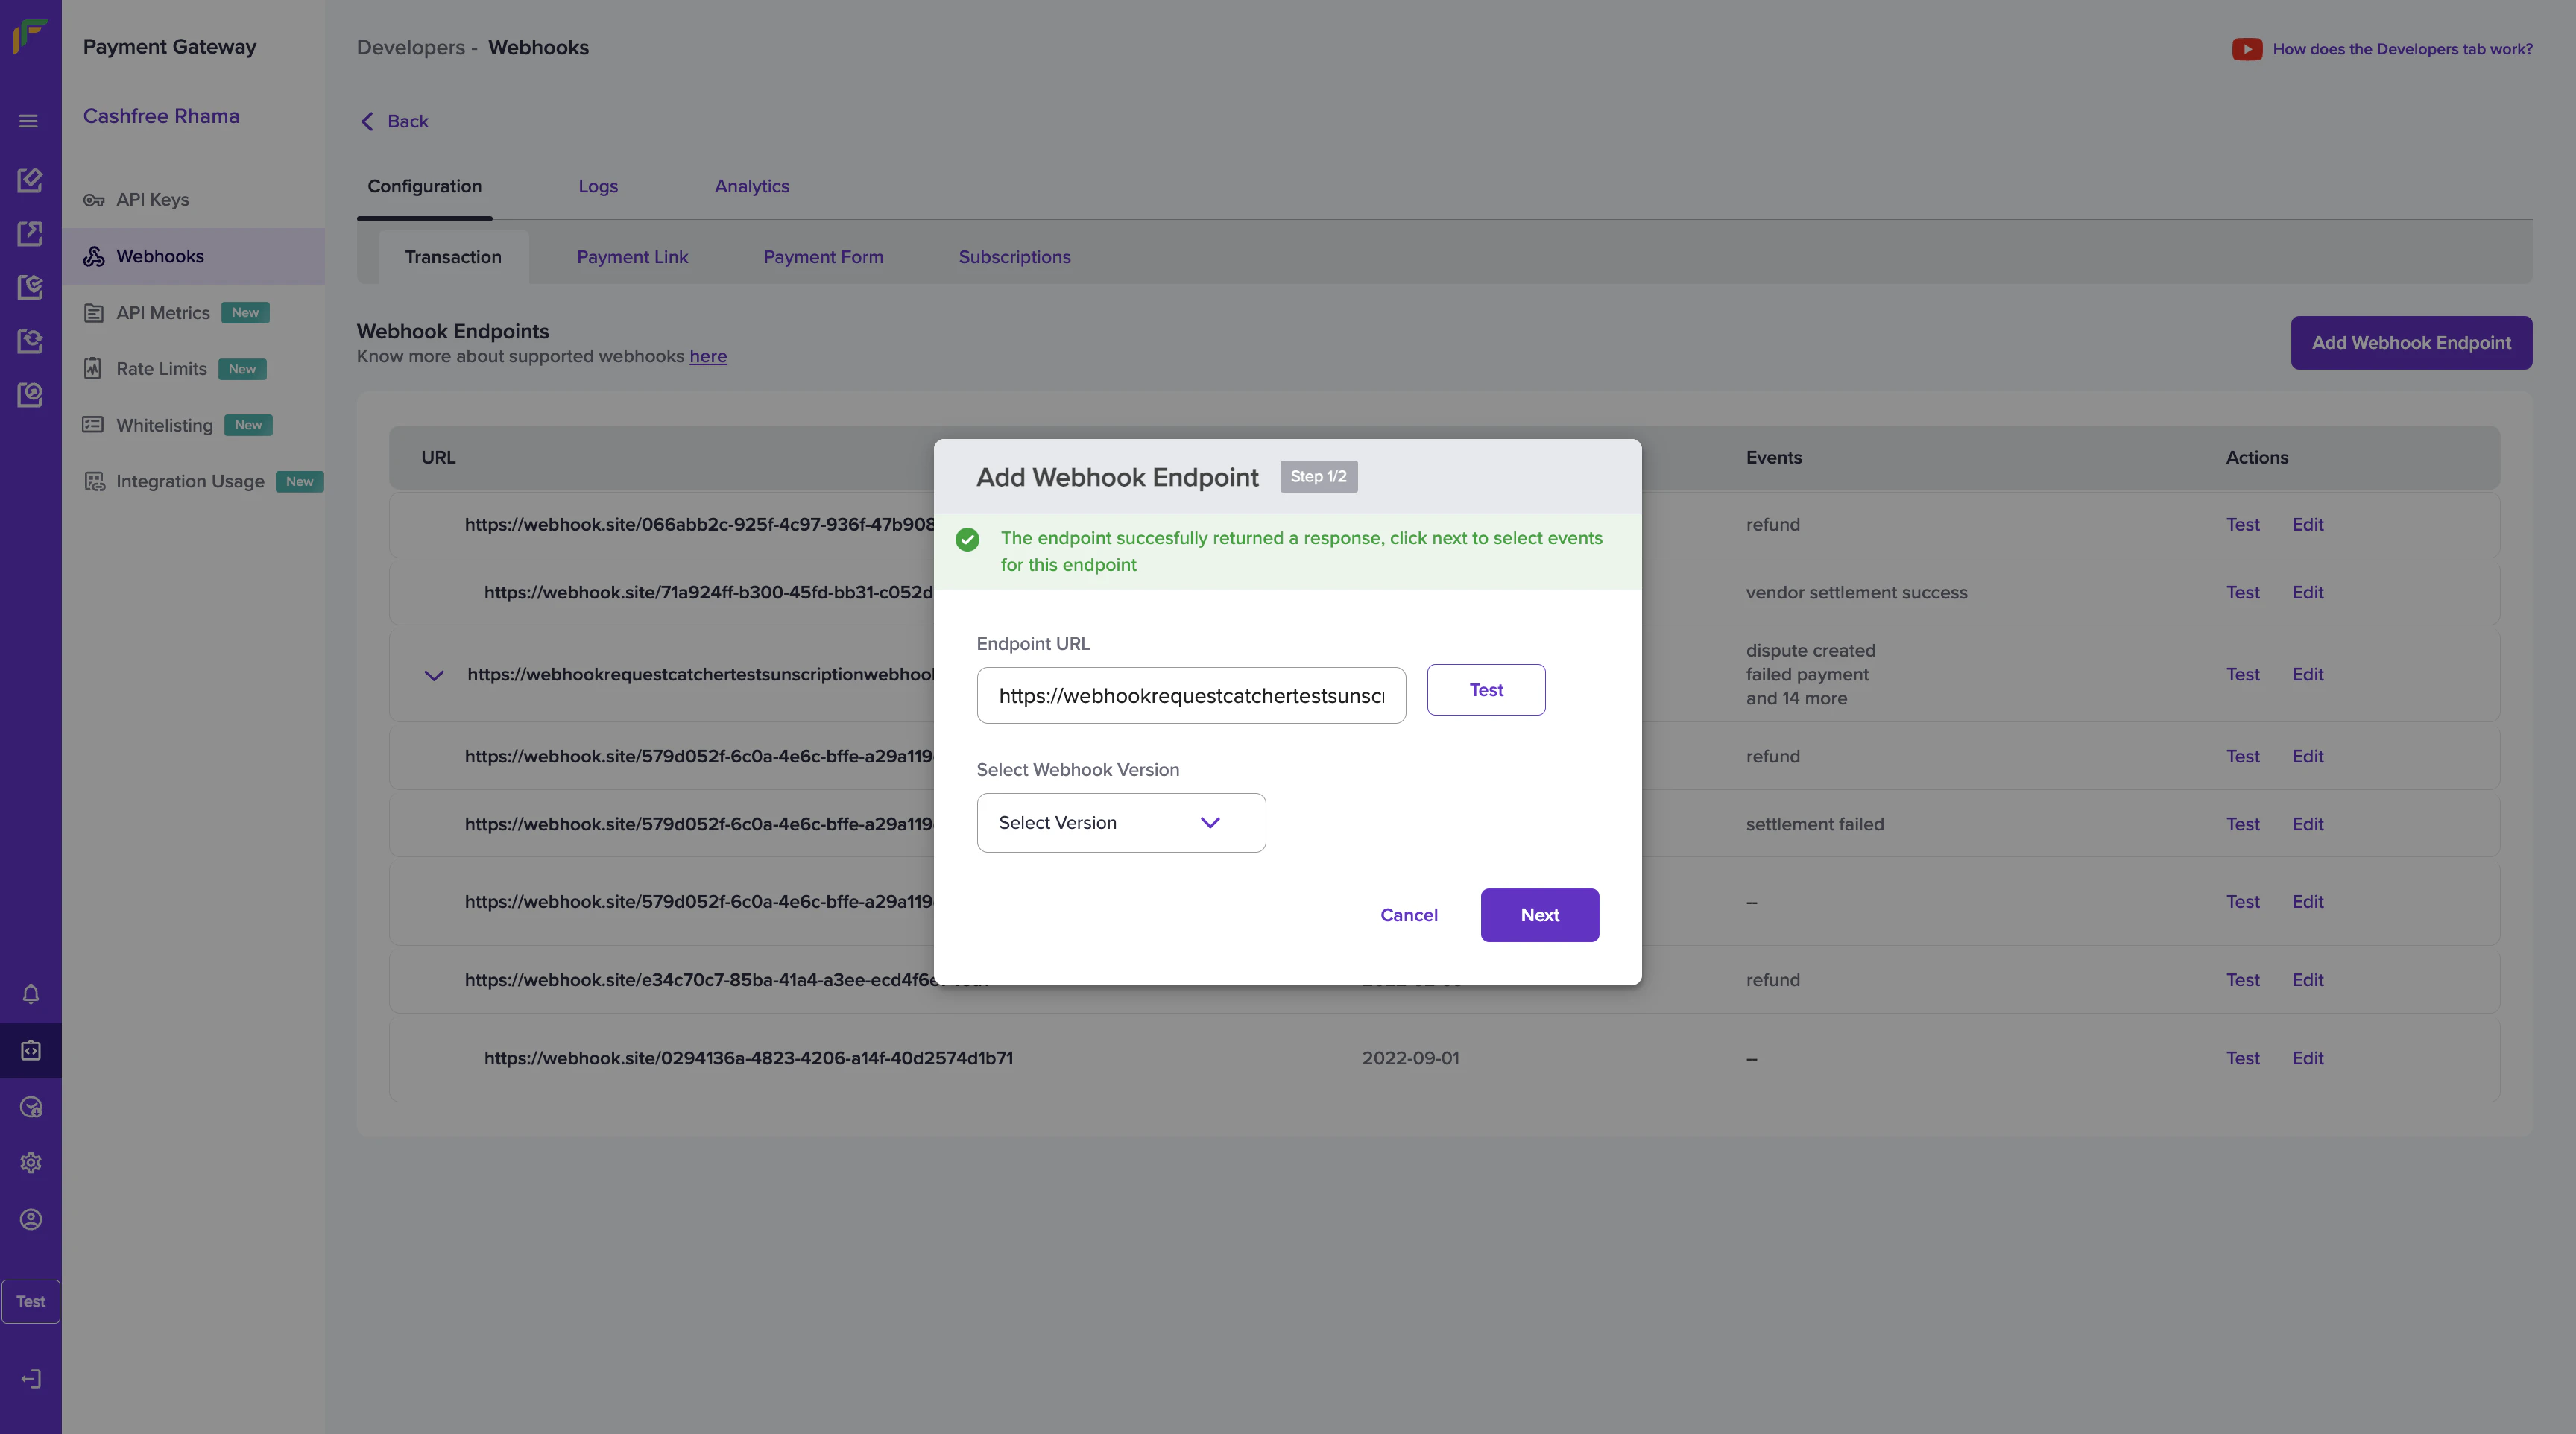Open API Keys in the side menu
This screenshot has height=1434, width=2576.
click(152, 200)
